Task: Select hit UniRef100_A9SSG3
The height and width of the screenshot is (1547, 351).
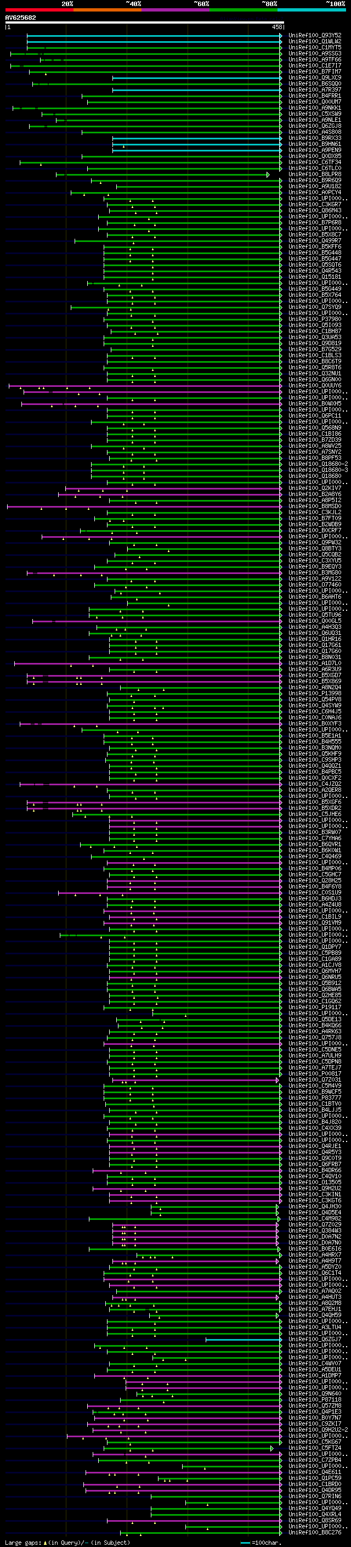Action: pyautogui.click(x=315, y=53)
